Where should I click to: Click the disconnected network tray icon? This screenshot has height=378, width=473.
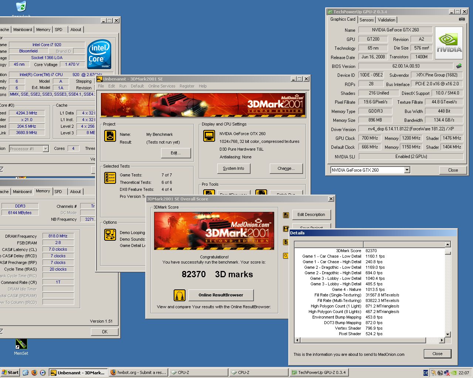[447, 373]
